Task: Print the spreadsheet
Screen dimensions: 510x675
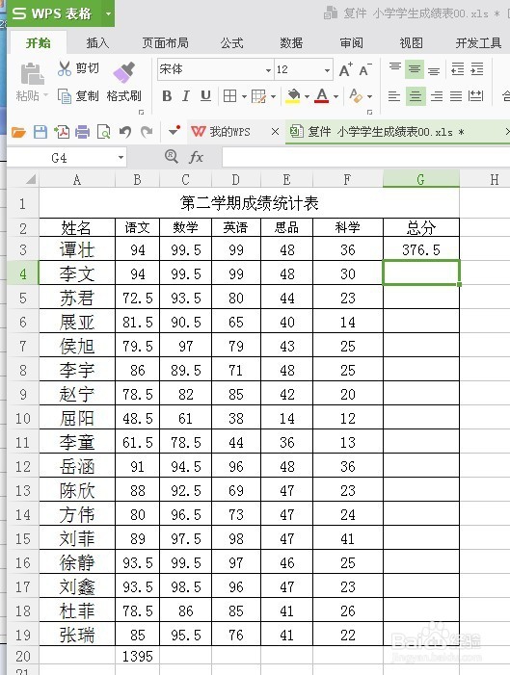Action: (x=82, y=132)
